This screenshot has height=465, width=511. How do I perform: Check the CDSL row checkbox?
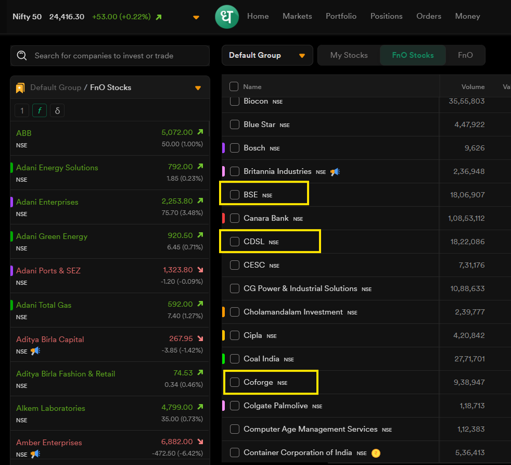[235, 242]
